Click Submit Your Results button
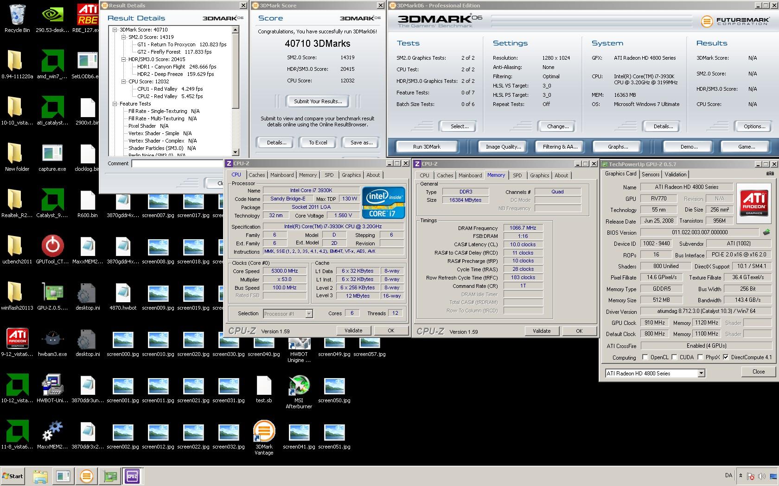Image resolution: width=779 pixels, height=486 pixels. [318, 101]
